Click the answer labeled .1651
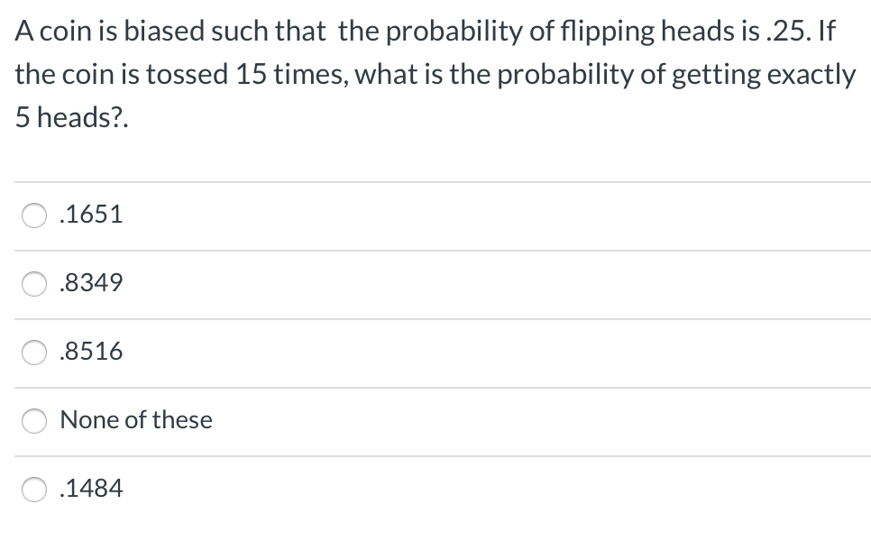 pyautogui.click(x=90, y=215)
